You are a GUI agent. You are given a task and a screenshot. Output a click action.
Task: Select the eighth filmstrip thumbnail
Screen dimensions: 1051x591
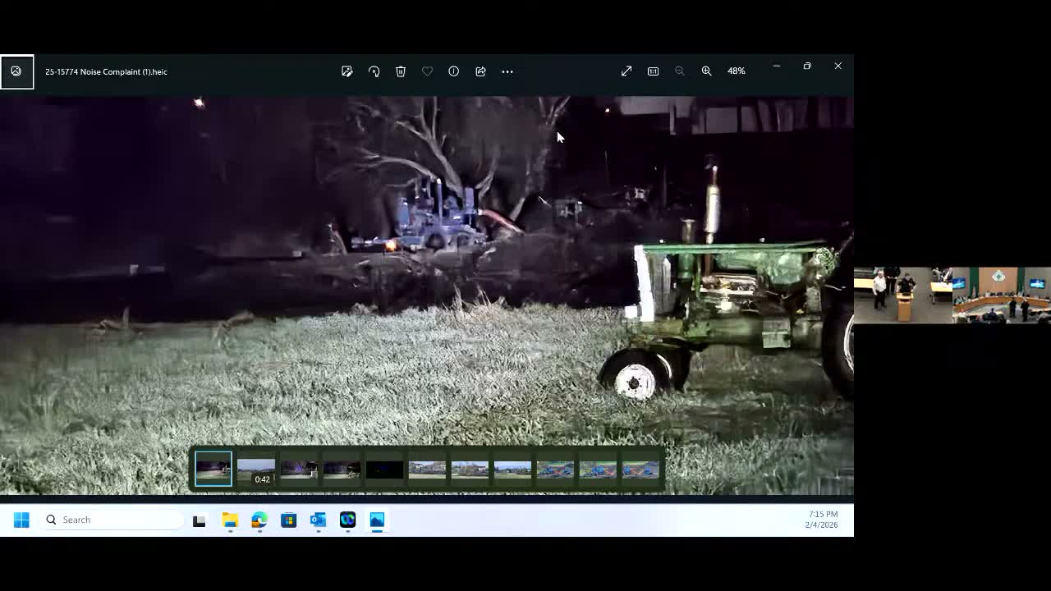coord(512,470)
